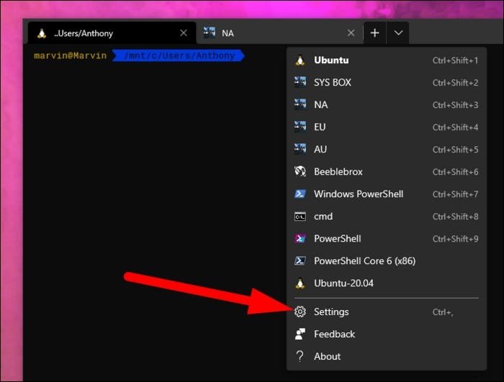Click the marvin@Marvin prompt text
The height and width of the screenshot is (382, 504).
(x=70, y=55)
